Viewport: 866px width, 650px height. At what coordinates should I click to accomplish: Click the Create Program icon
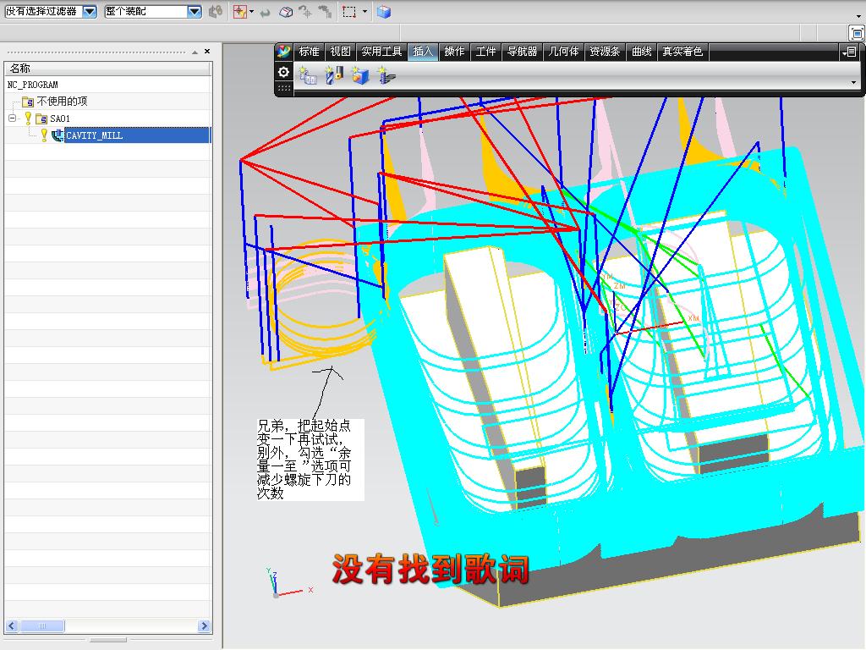(307, 74)
